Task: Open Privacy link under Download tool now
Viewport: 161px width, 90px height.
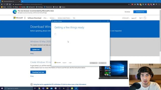Action: click(x=32, y=76)
